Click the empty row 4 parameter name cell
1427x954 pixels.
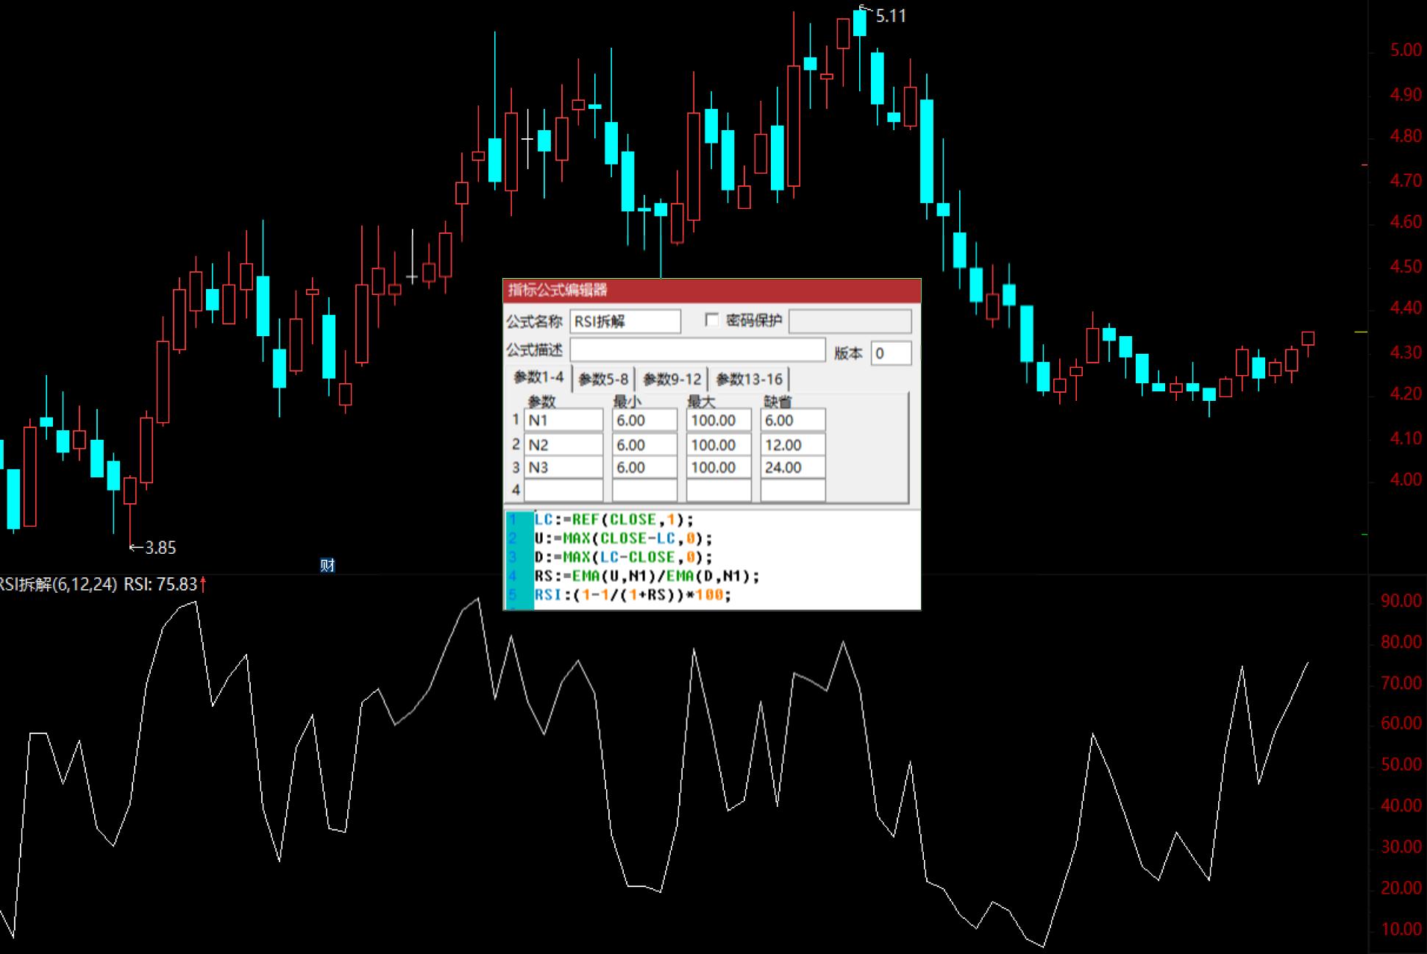[563, 490]
